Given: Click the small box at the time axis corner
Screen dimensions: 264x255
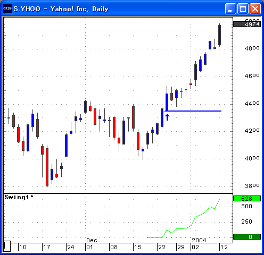Looking at the screenshot, I should pyautogui.click(x=7, y=246).
